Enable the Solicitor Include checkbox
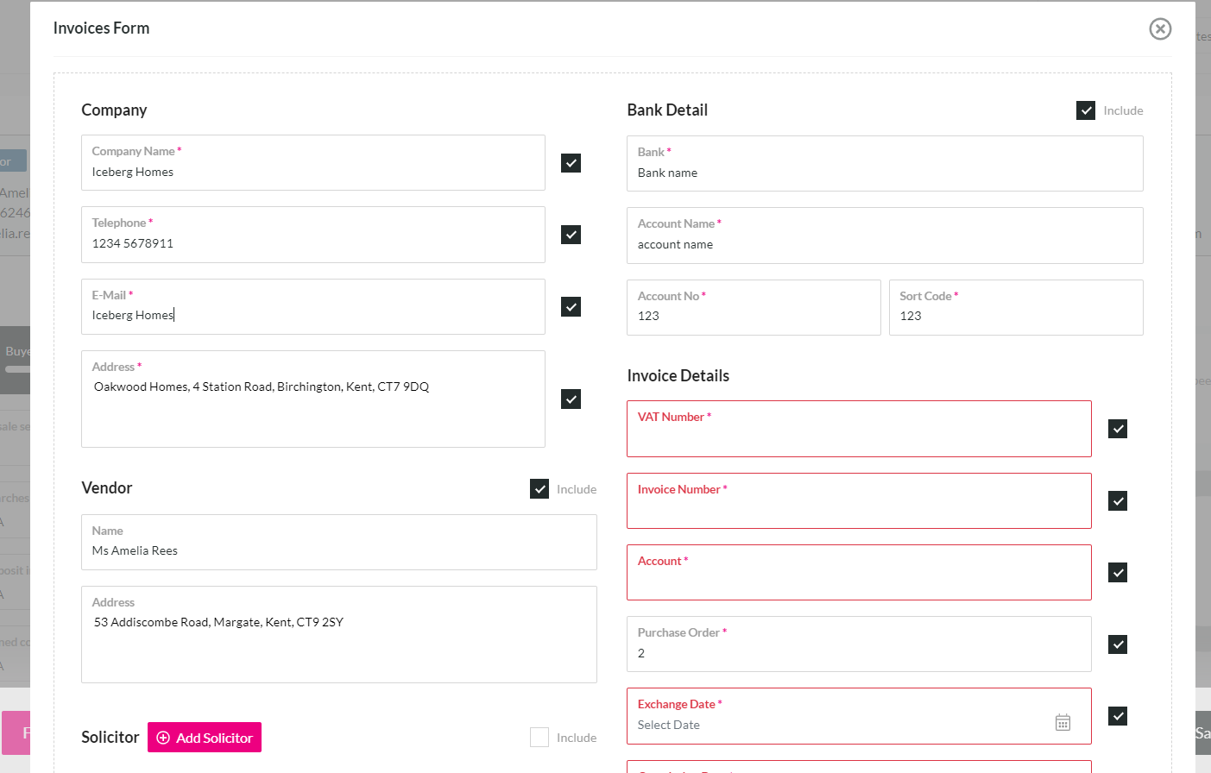This screenshot has width=1211, height=773. (539, 737)
